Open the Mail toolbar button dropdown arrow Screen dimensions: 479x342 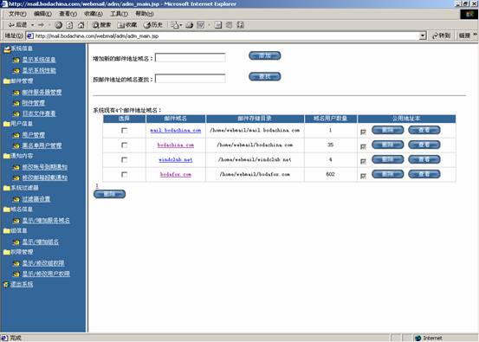tap(181, 25)
